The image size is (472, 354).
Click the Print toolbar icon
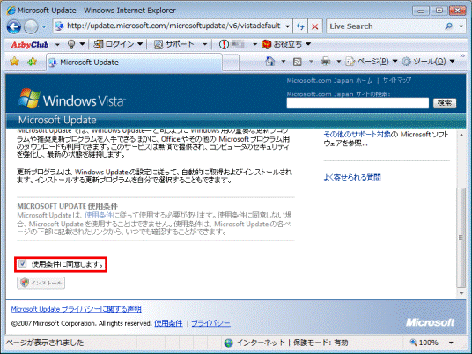[x=326, y=62]
